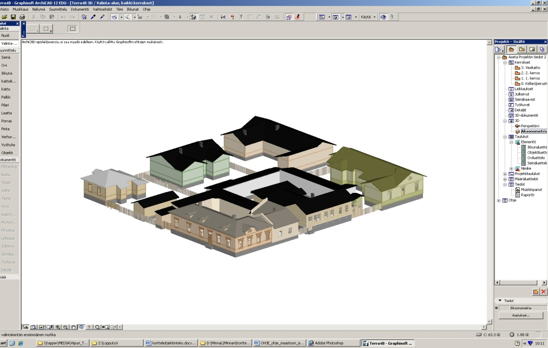Screen dimensions: 548x348
Task: Open the Ikkunat menu
Action: point(133,9)
